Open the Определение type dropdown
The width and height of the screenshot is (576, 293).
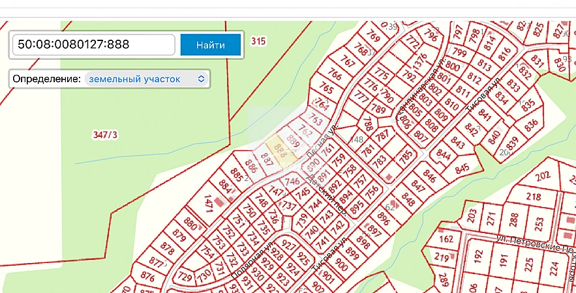pos(145,79)
